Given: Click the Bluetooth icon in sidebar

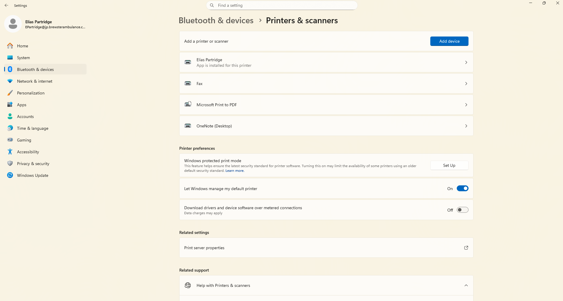Looking at the screenshot, I should (10, 69).
